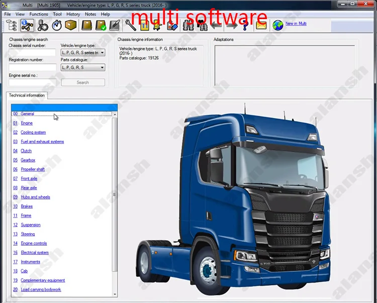Open the Notes menu

pos(90,14)
